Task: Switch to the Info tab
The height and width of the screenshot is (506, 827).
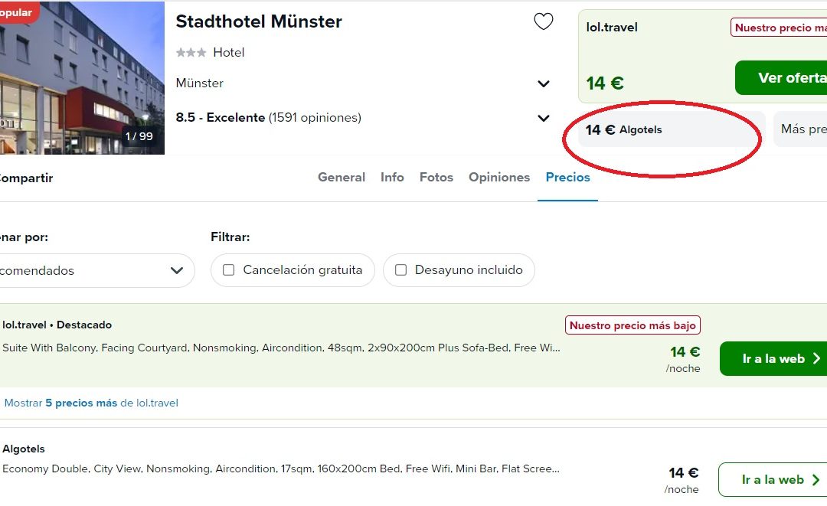Action: (x=392, y=177)
